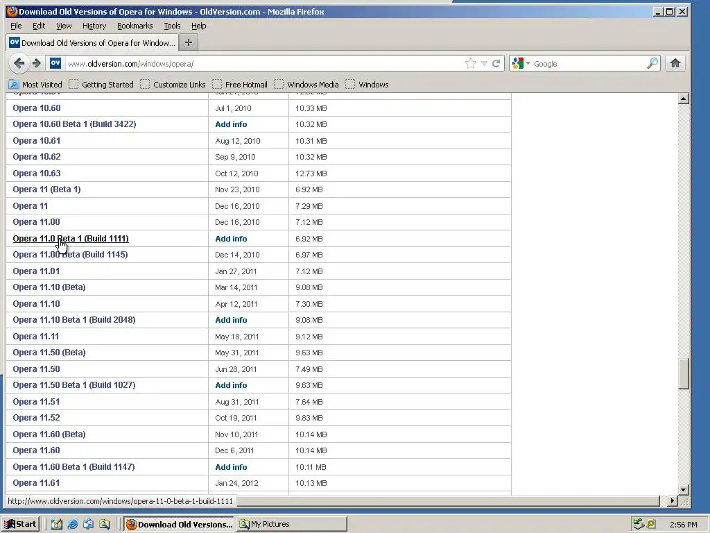Screen dimensions: 710x533
Task: Open Opera 10.60 Beta 1 (Build 3422) link
Action: coord(74,124)
